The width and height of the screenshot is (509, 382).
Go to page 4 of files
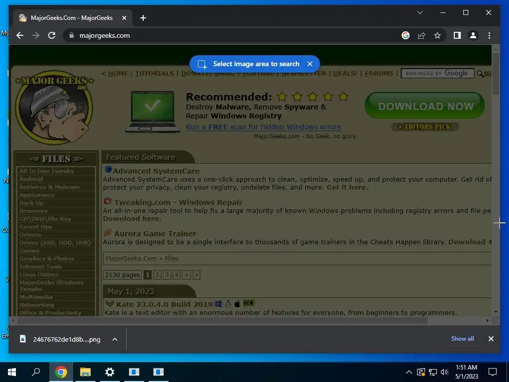tap(176, 275)
